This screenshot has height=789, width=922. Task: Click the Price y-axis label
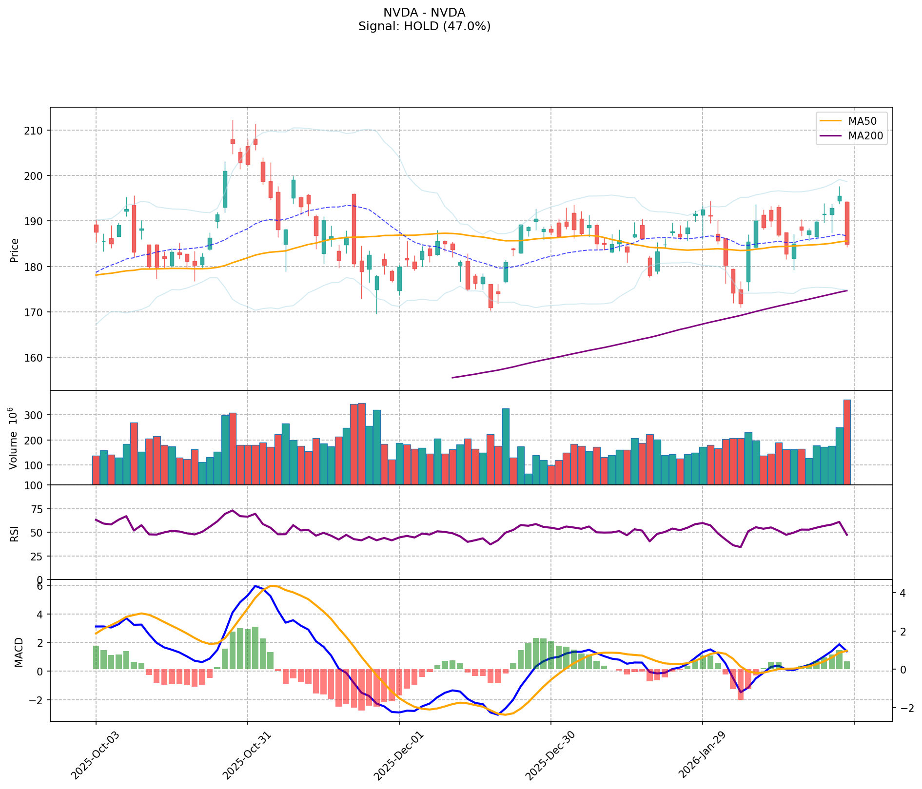pos(15,250)
